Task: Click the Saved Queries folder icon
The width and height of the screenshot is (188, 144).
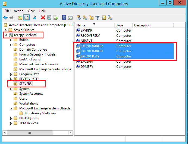Action: tap(10, 30)
